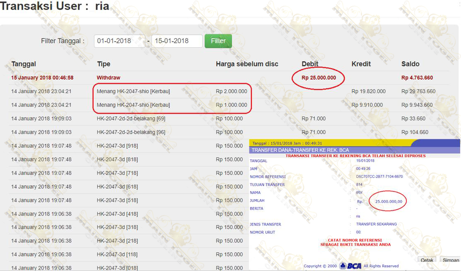Image resolution: width=461 pixels, height=271 pixels.
Task: Click the HK-2047-3d [918] entry
Action: point(117,146)
